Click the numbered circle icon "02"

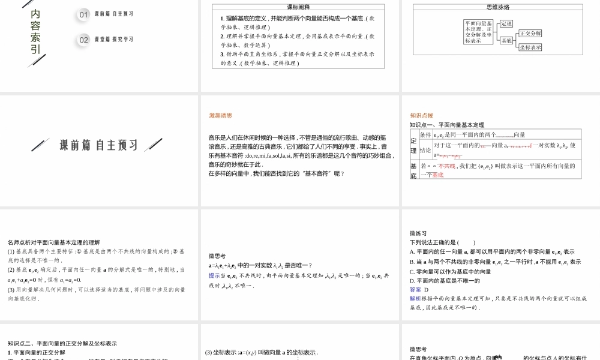82,40
